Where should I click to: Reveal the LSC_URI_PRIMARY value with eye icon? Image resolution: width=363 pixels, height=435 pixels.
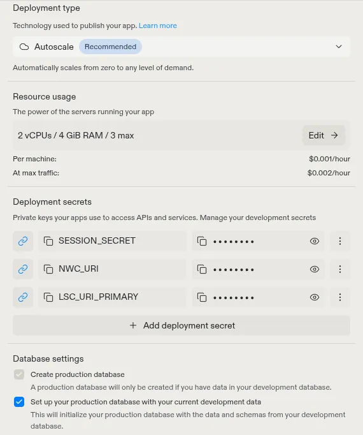point(315,297)
